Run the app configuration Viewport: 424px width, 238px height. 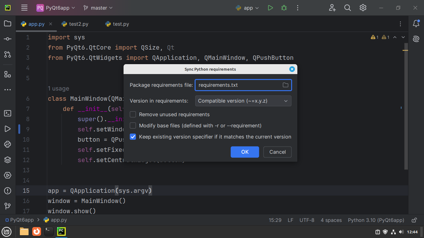(270, 8)
